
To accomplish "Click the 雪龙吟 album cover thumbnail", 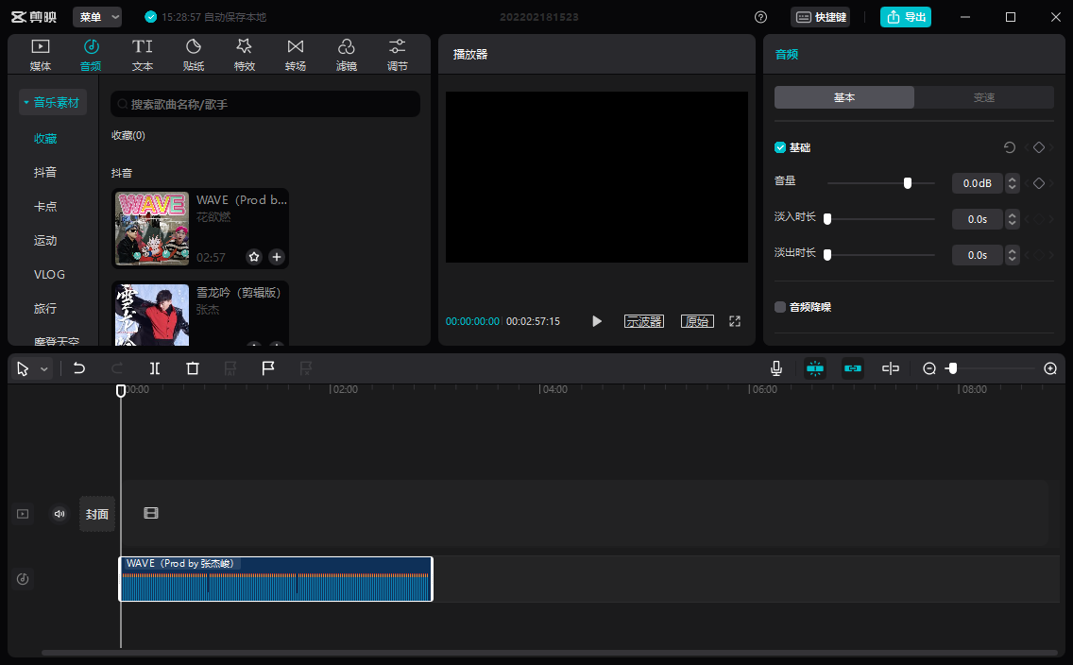I will click(x=152, y=315).
